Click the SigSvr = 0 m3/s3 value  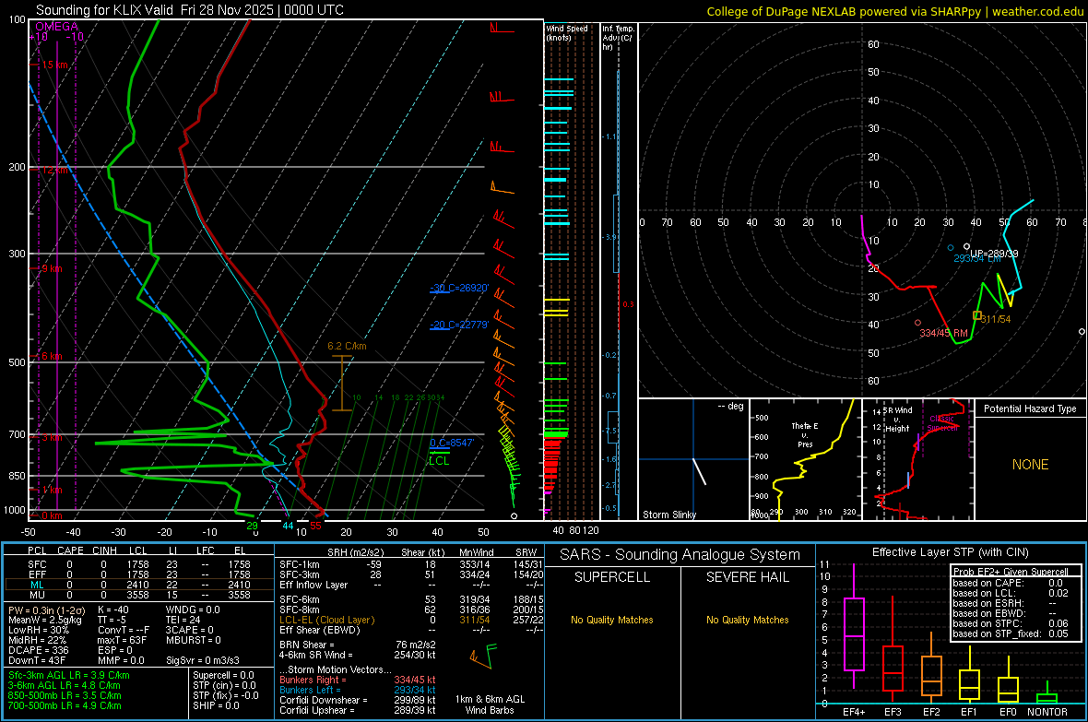coord(203,660)
